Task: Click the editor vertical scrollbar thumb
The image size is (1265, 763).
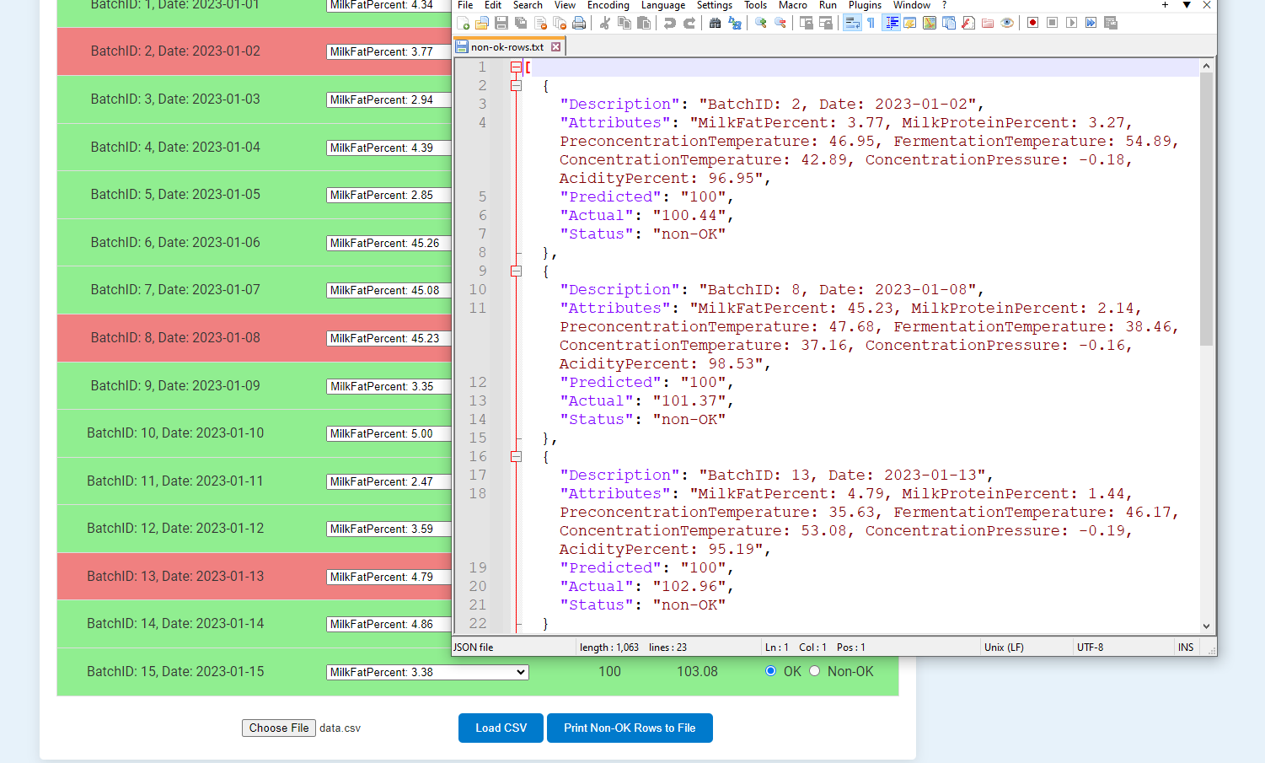Action: pos(1206,209)
